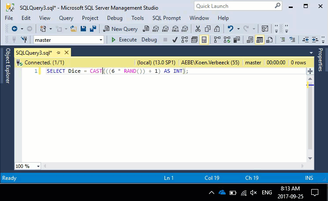Open Query Options window icon
The height and width of the screenshot is (201, 328).
pyautogui.click(x=194, y=40)
